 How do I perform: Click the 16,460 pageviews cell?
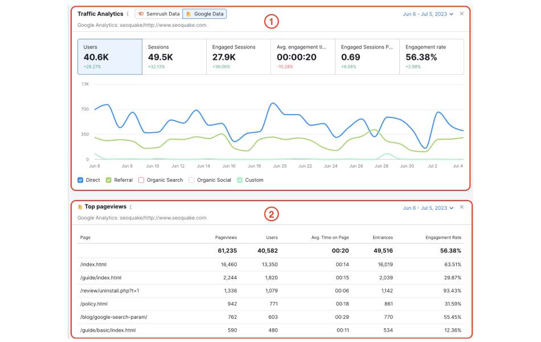tap(229, 264)
